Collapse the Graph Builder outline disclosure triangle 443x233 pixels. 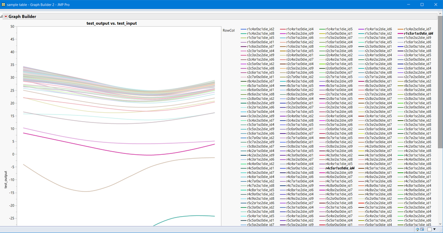[2, 16]
